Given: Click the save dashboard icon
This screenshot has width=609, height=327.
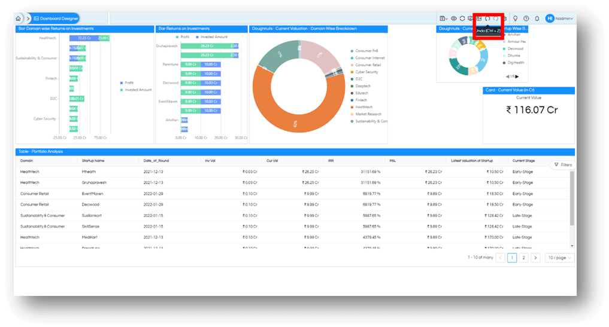Looking at the screenshot, I should (x=443, y=18).
